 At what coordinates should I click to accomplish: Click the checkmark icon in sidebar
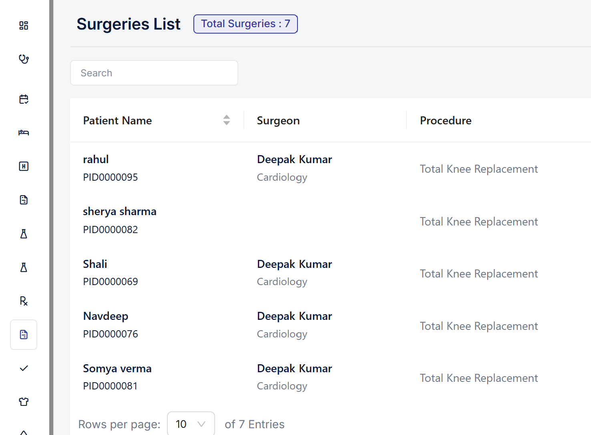pos(24,368)
